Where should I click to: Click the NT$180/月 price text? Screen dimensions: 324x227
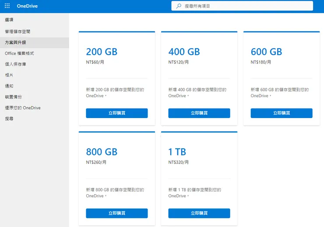coord(261,62)
